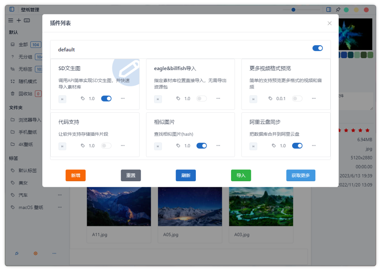Click the thumbnail size slider handle
This screenshot has width=381, height=271.
[293, 10]
